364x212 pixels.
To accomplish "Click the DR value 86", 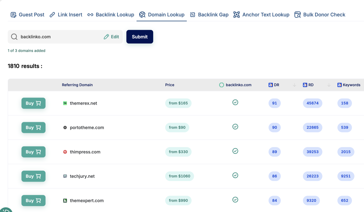I will pyautogui.click(x=274, y=176).
